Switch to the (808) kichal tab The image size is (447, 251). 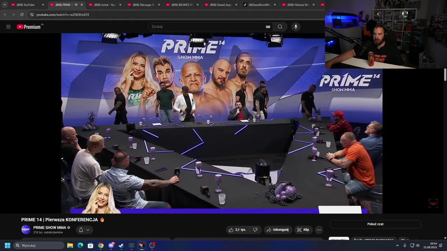(x=105, y=5)
